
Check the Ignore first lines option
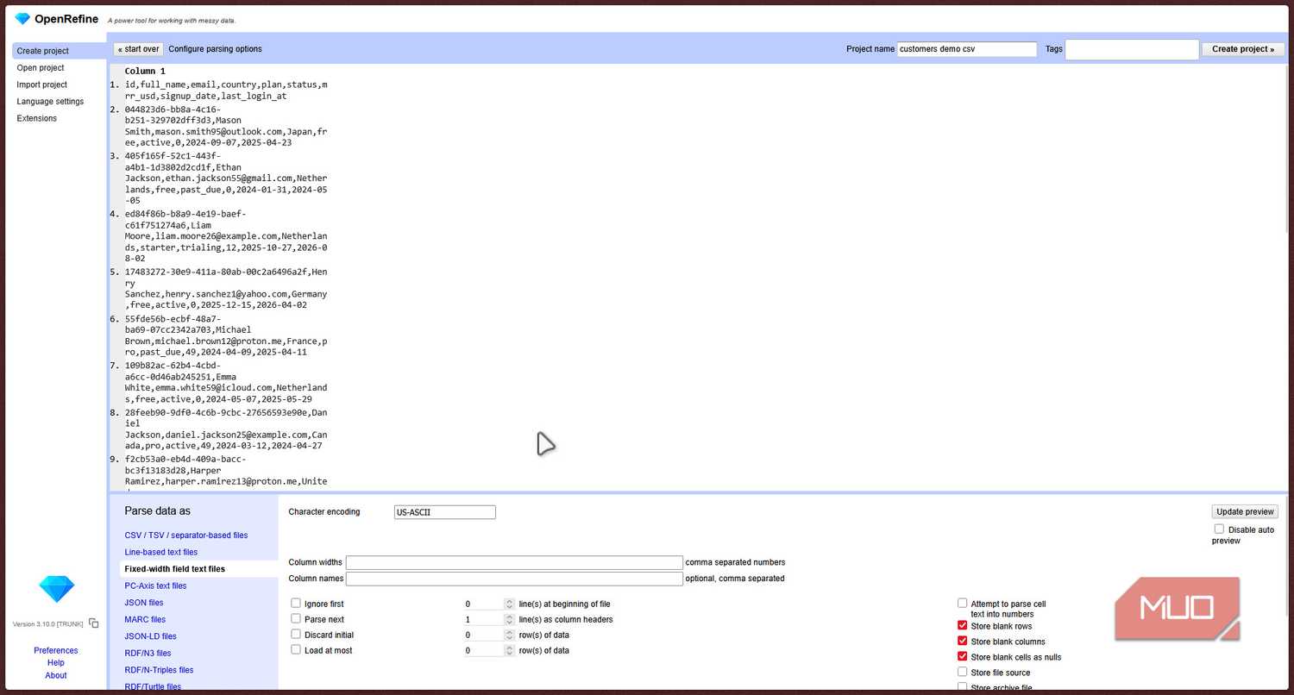point(296,604)
